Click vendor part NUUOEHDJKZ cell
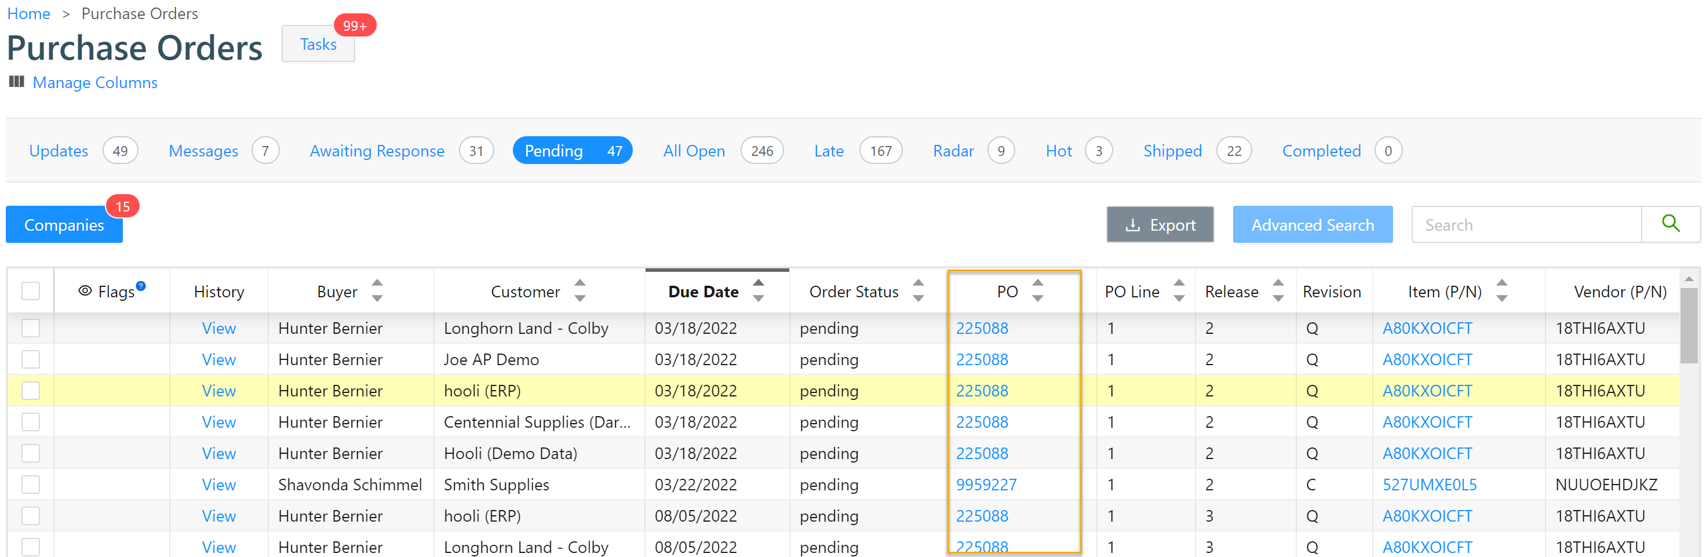 pos(1606,484)
